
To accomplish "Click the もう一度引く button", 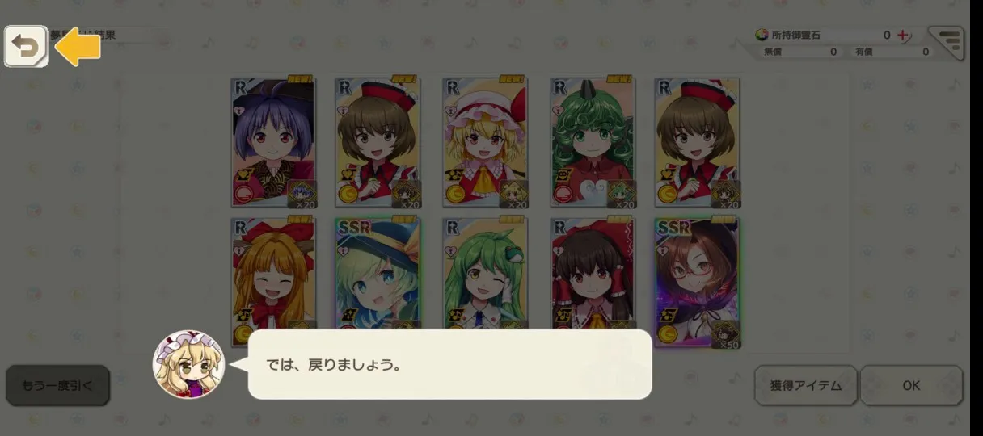I will pos(57,385).
